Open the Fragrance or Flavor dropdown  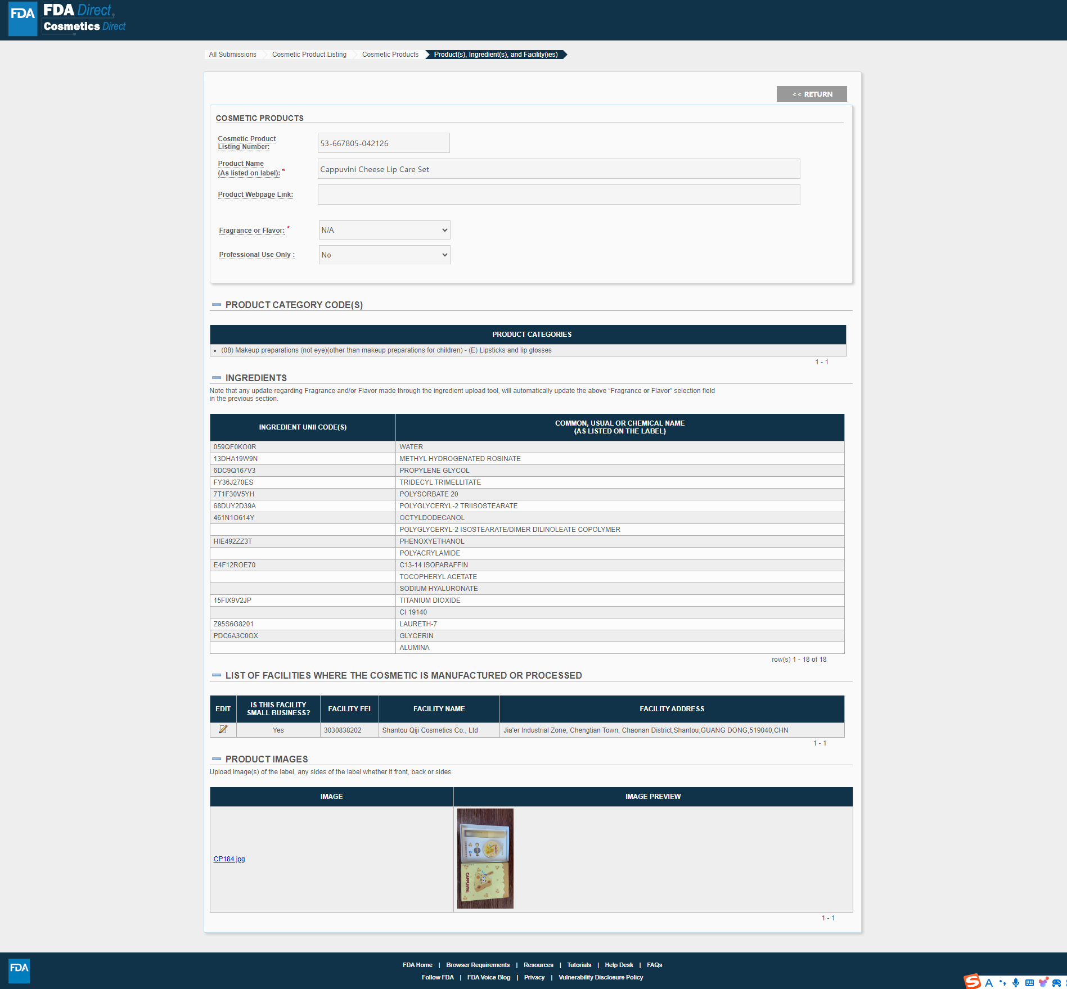[384, 230]
